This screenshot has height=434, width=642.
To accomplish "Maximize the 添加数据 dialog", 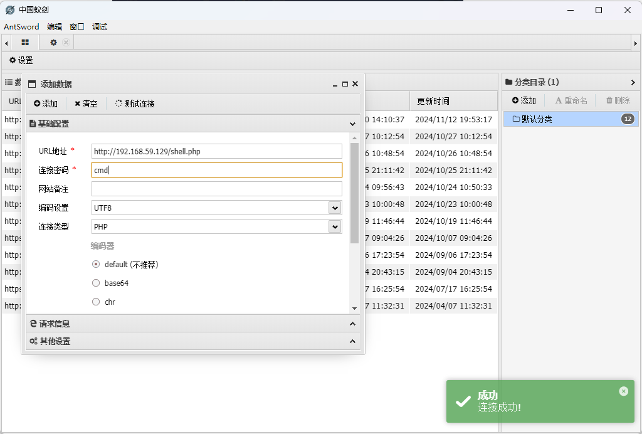I will pyautogui.click(x=345, y=84).
